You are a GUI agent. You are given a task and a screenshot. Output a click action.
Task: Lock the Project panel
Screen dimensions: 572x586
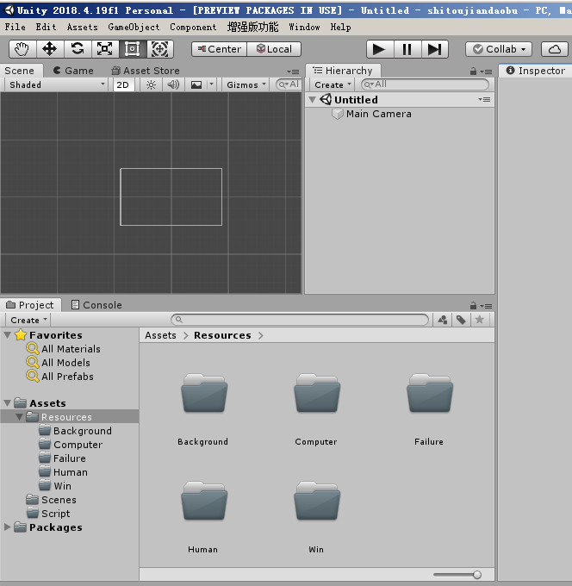coord(473,306)
